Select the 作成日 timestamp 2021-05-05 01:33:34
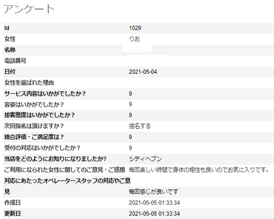 [154, 202]
